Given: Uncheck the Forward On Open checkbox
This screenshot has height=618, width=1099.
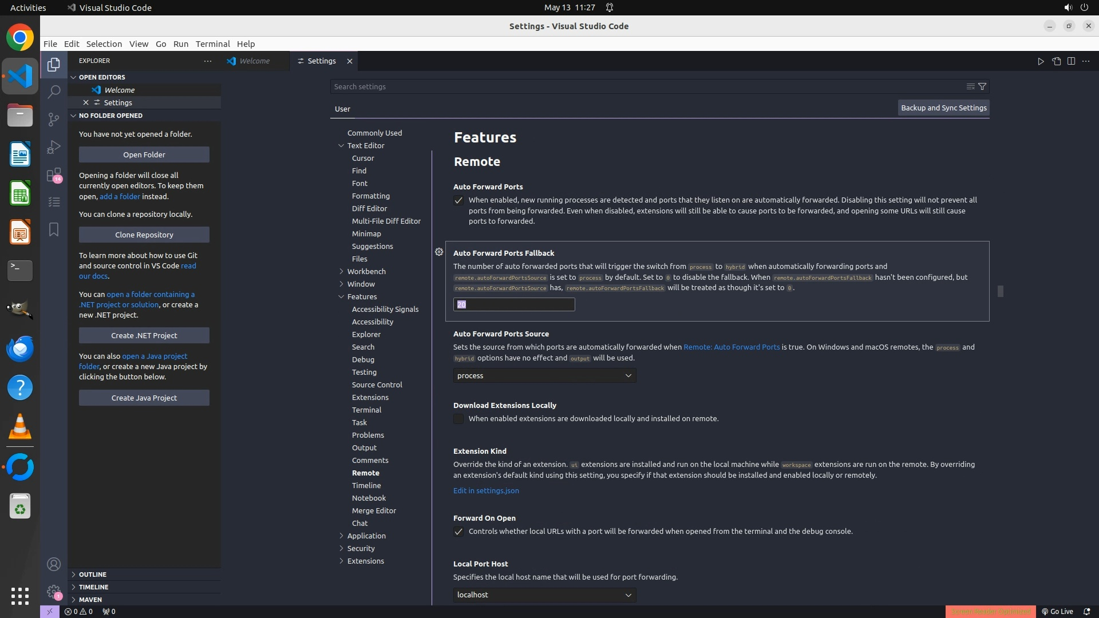Looking at the screenshot, I should [458, 532].
